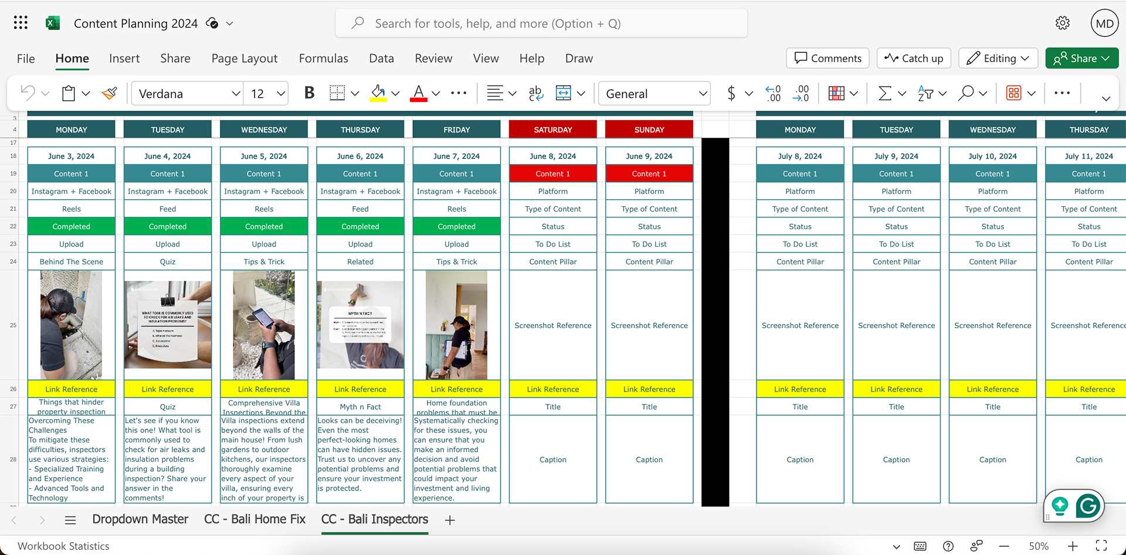Add a new sheet with plus

click(450, 520)
